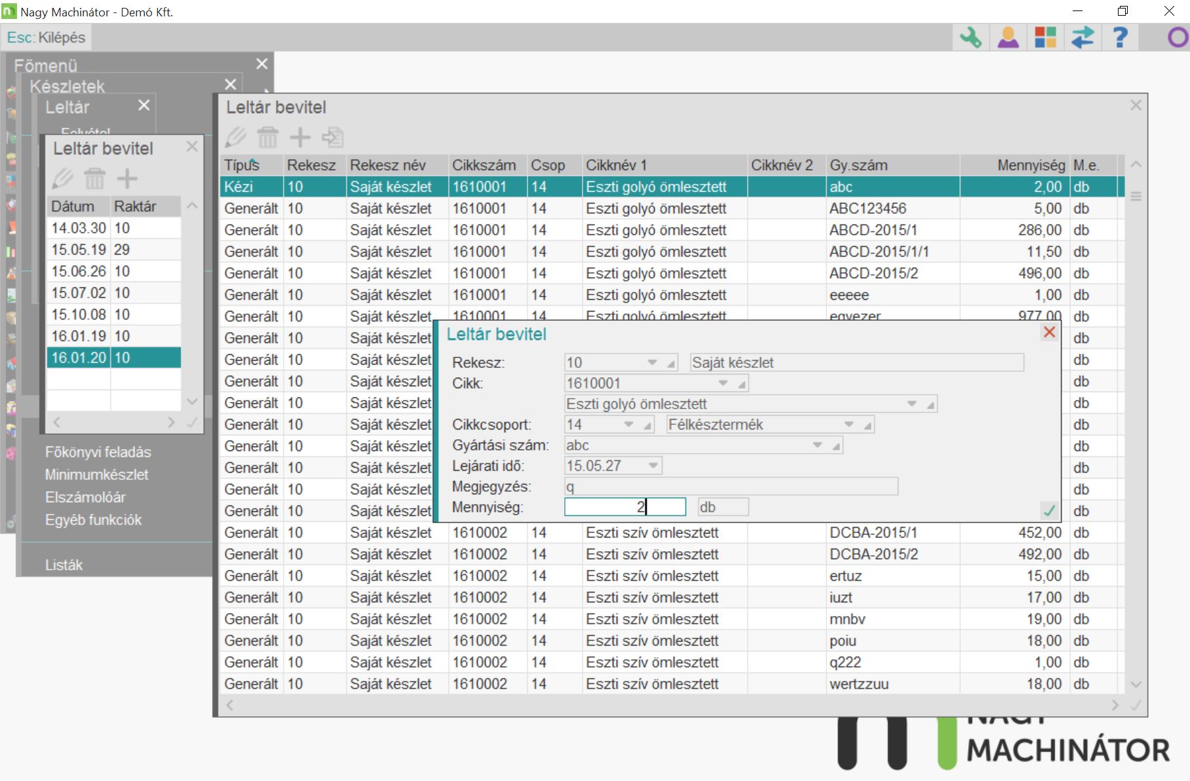Click into the Megjegyzés input field

pos(731,487)
